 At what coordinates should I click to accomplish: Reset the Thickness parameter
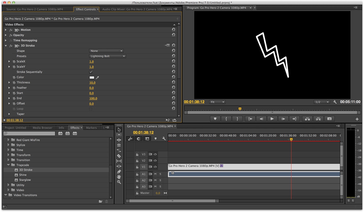[173, 82]
